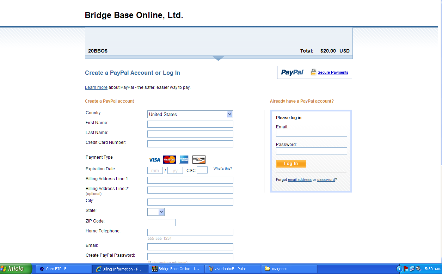Click the What's this? CSC link
This screenshot has width=442, height=274.
pyautogui.click(x=222, y=169)
